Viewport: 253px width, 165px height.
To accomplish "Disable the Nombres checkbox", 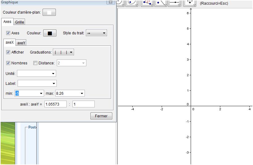I will click(8, 63).
